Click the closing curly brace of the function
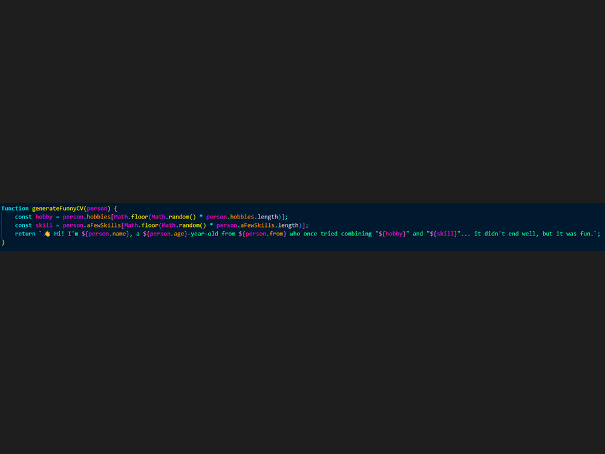Viewport: 605px width, 454px height. coord(3,243)
